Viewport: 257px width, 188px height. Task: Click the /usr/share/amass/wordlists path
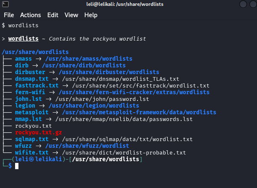[89, 59]
